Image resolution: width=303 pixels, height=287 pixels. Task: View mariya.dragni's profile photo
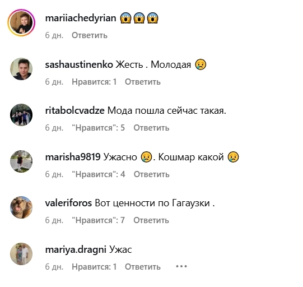(x=21, y=254)
